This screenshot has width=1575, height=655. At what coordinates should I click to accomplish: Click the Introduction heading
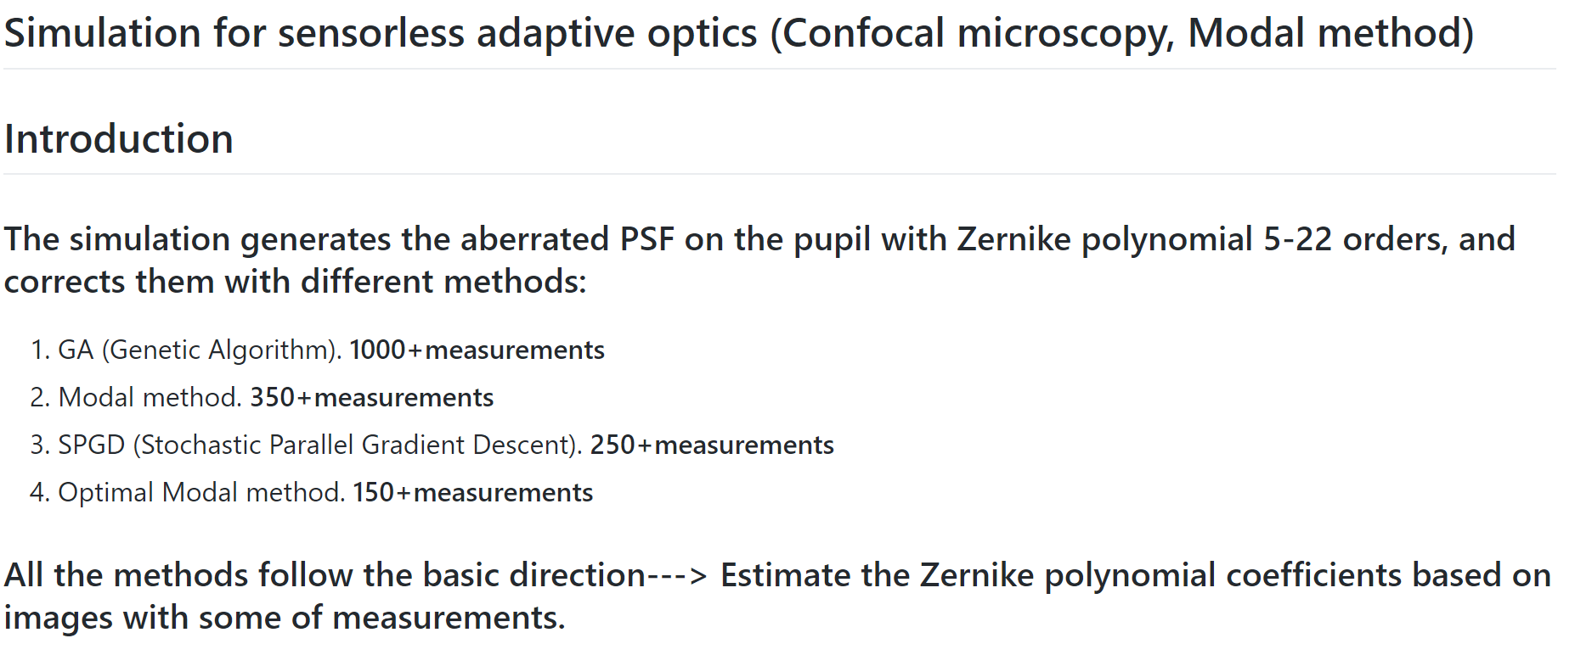[x=118, y=138]
